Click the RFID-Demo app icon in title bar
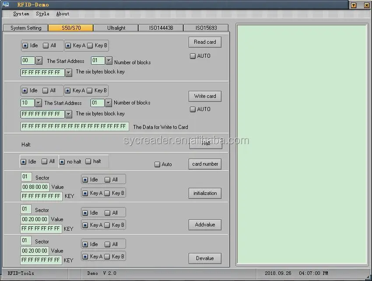The image size is (372, 281). click(x=6, y=5)
